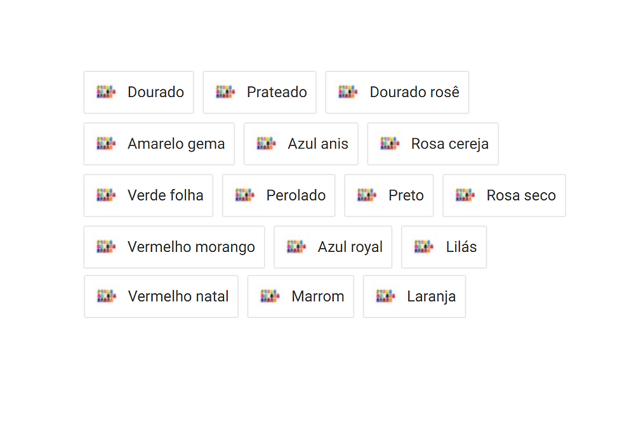Image resolution: width=622 pixels, height=434 pixels.
Task: Click the palette icon next to Marrom
Action: point(270,296)
